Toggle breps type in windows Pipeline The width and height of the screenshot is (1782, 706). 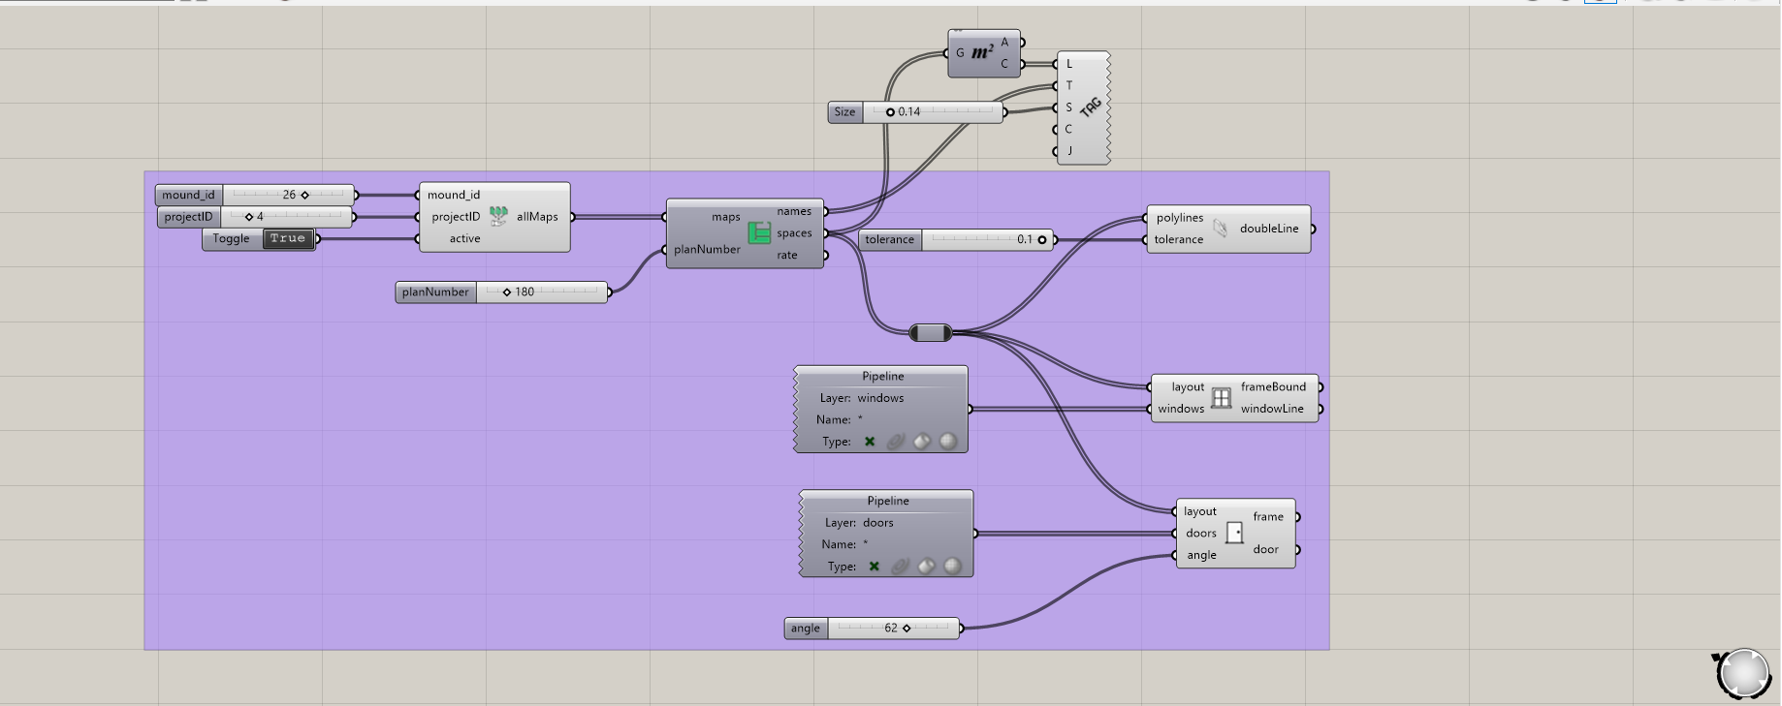click(922, 442)
